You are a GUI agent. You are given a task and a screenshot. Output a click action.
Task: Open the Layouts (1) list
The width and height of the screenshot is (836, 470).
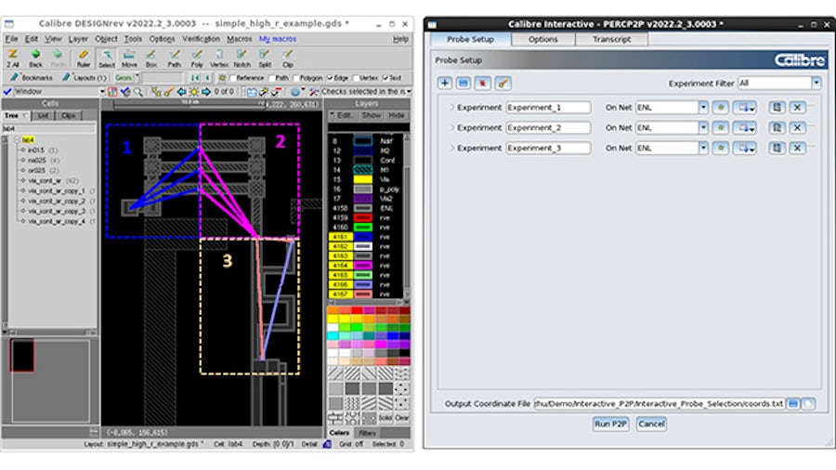coord(85,78)
